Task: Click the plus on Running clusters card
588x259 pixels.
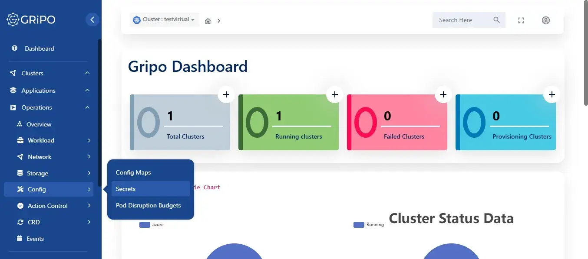Action: click(335, 94)
